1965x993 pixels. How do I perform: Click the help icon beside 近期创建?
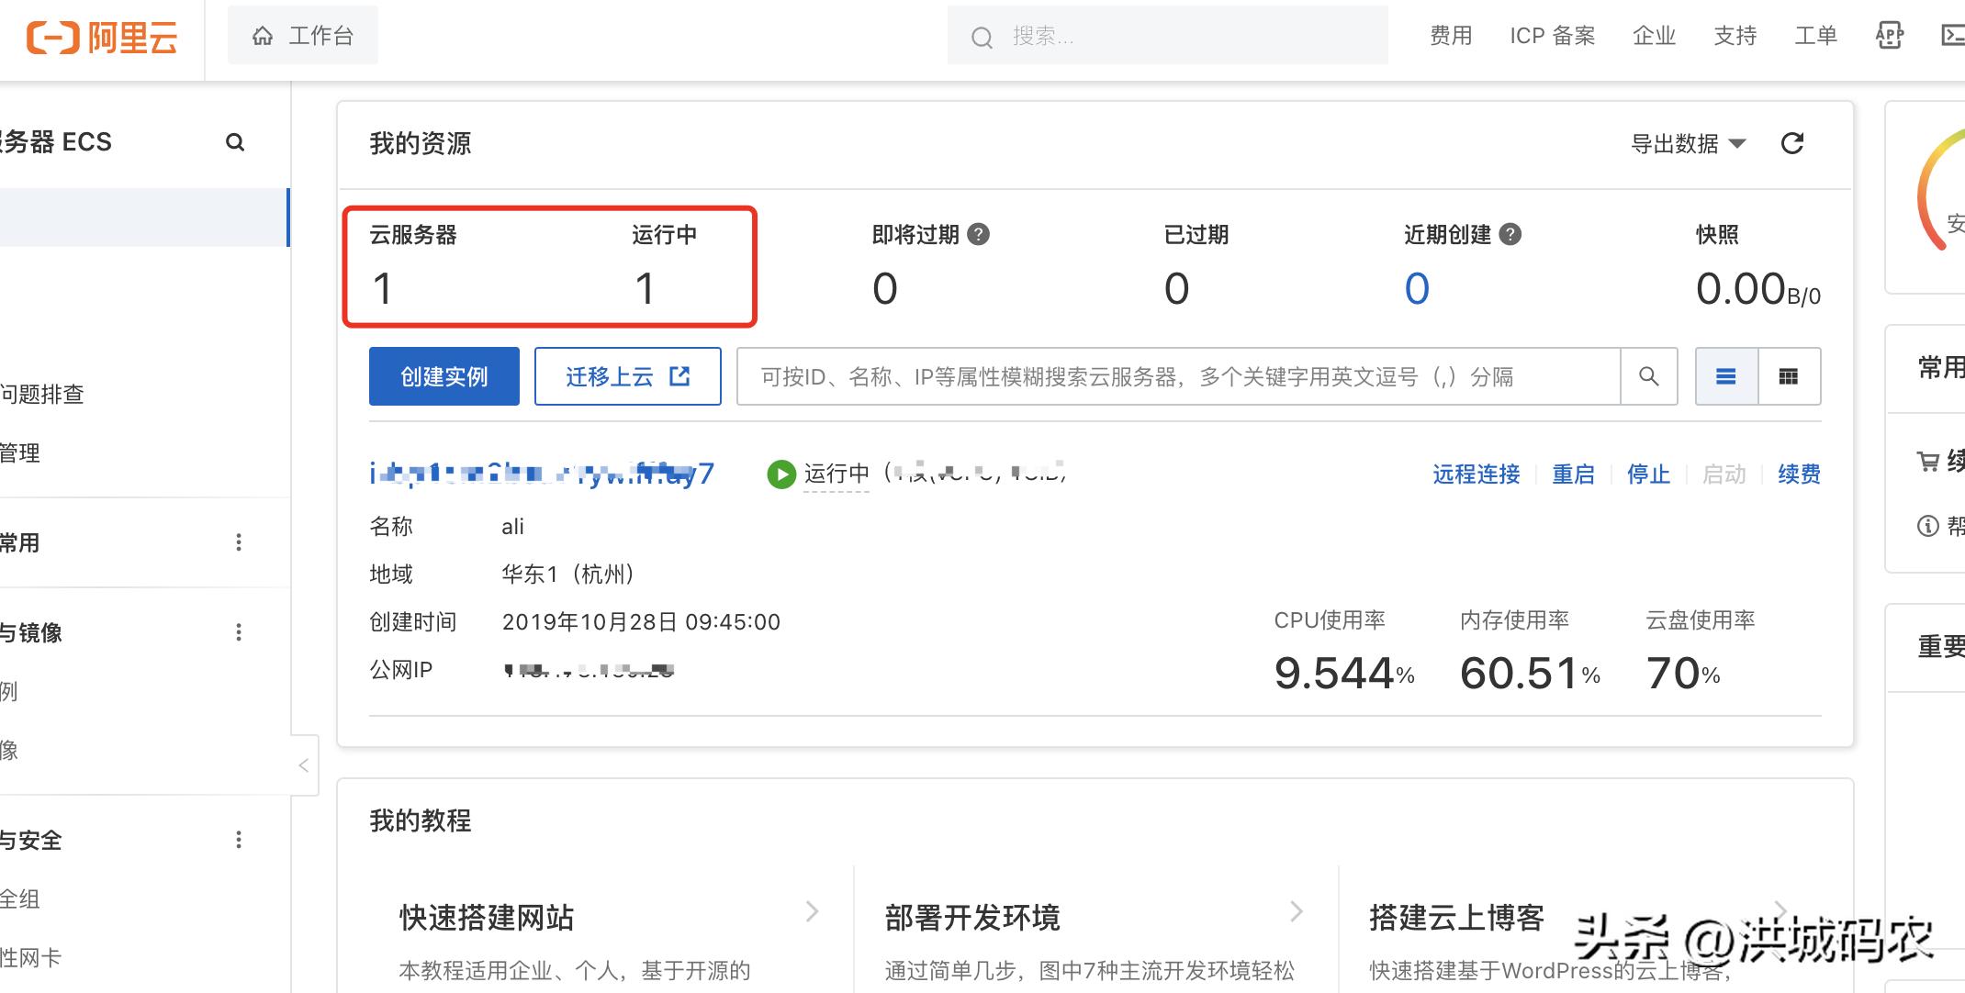[x=1509, y=234]
